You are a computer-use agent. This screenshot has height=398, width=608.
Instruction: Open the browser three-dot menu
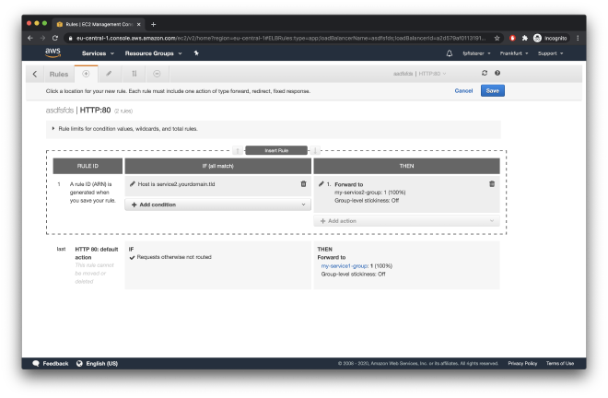578,38
